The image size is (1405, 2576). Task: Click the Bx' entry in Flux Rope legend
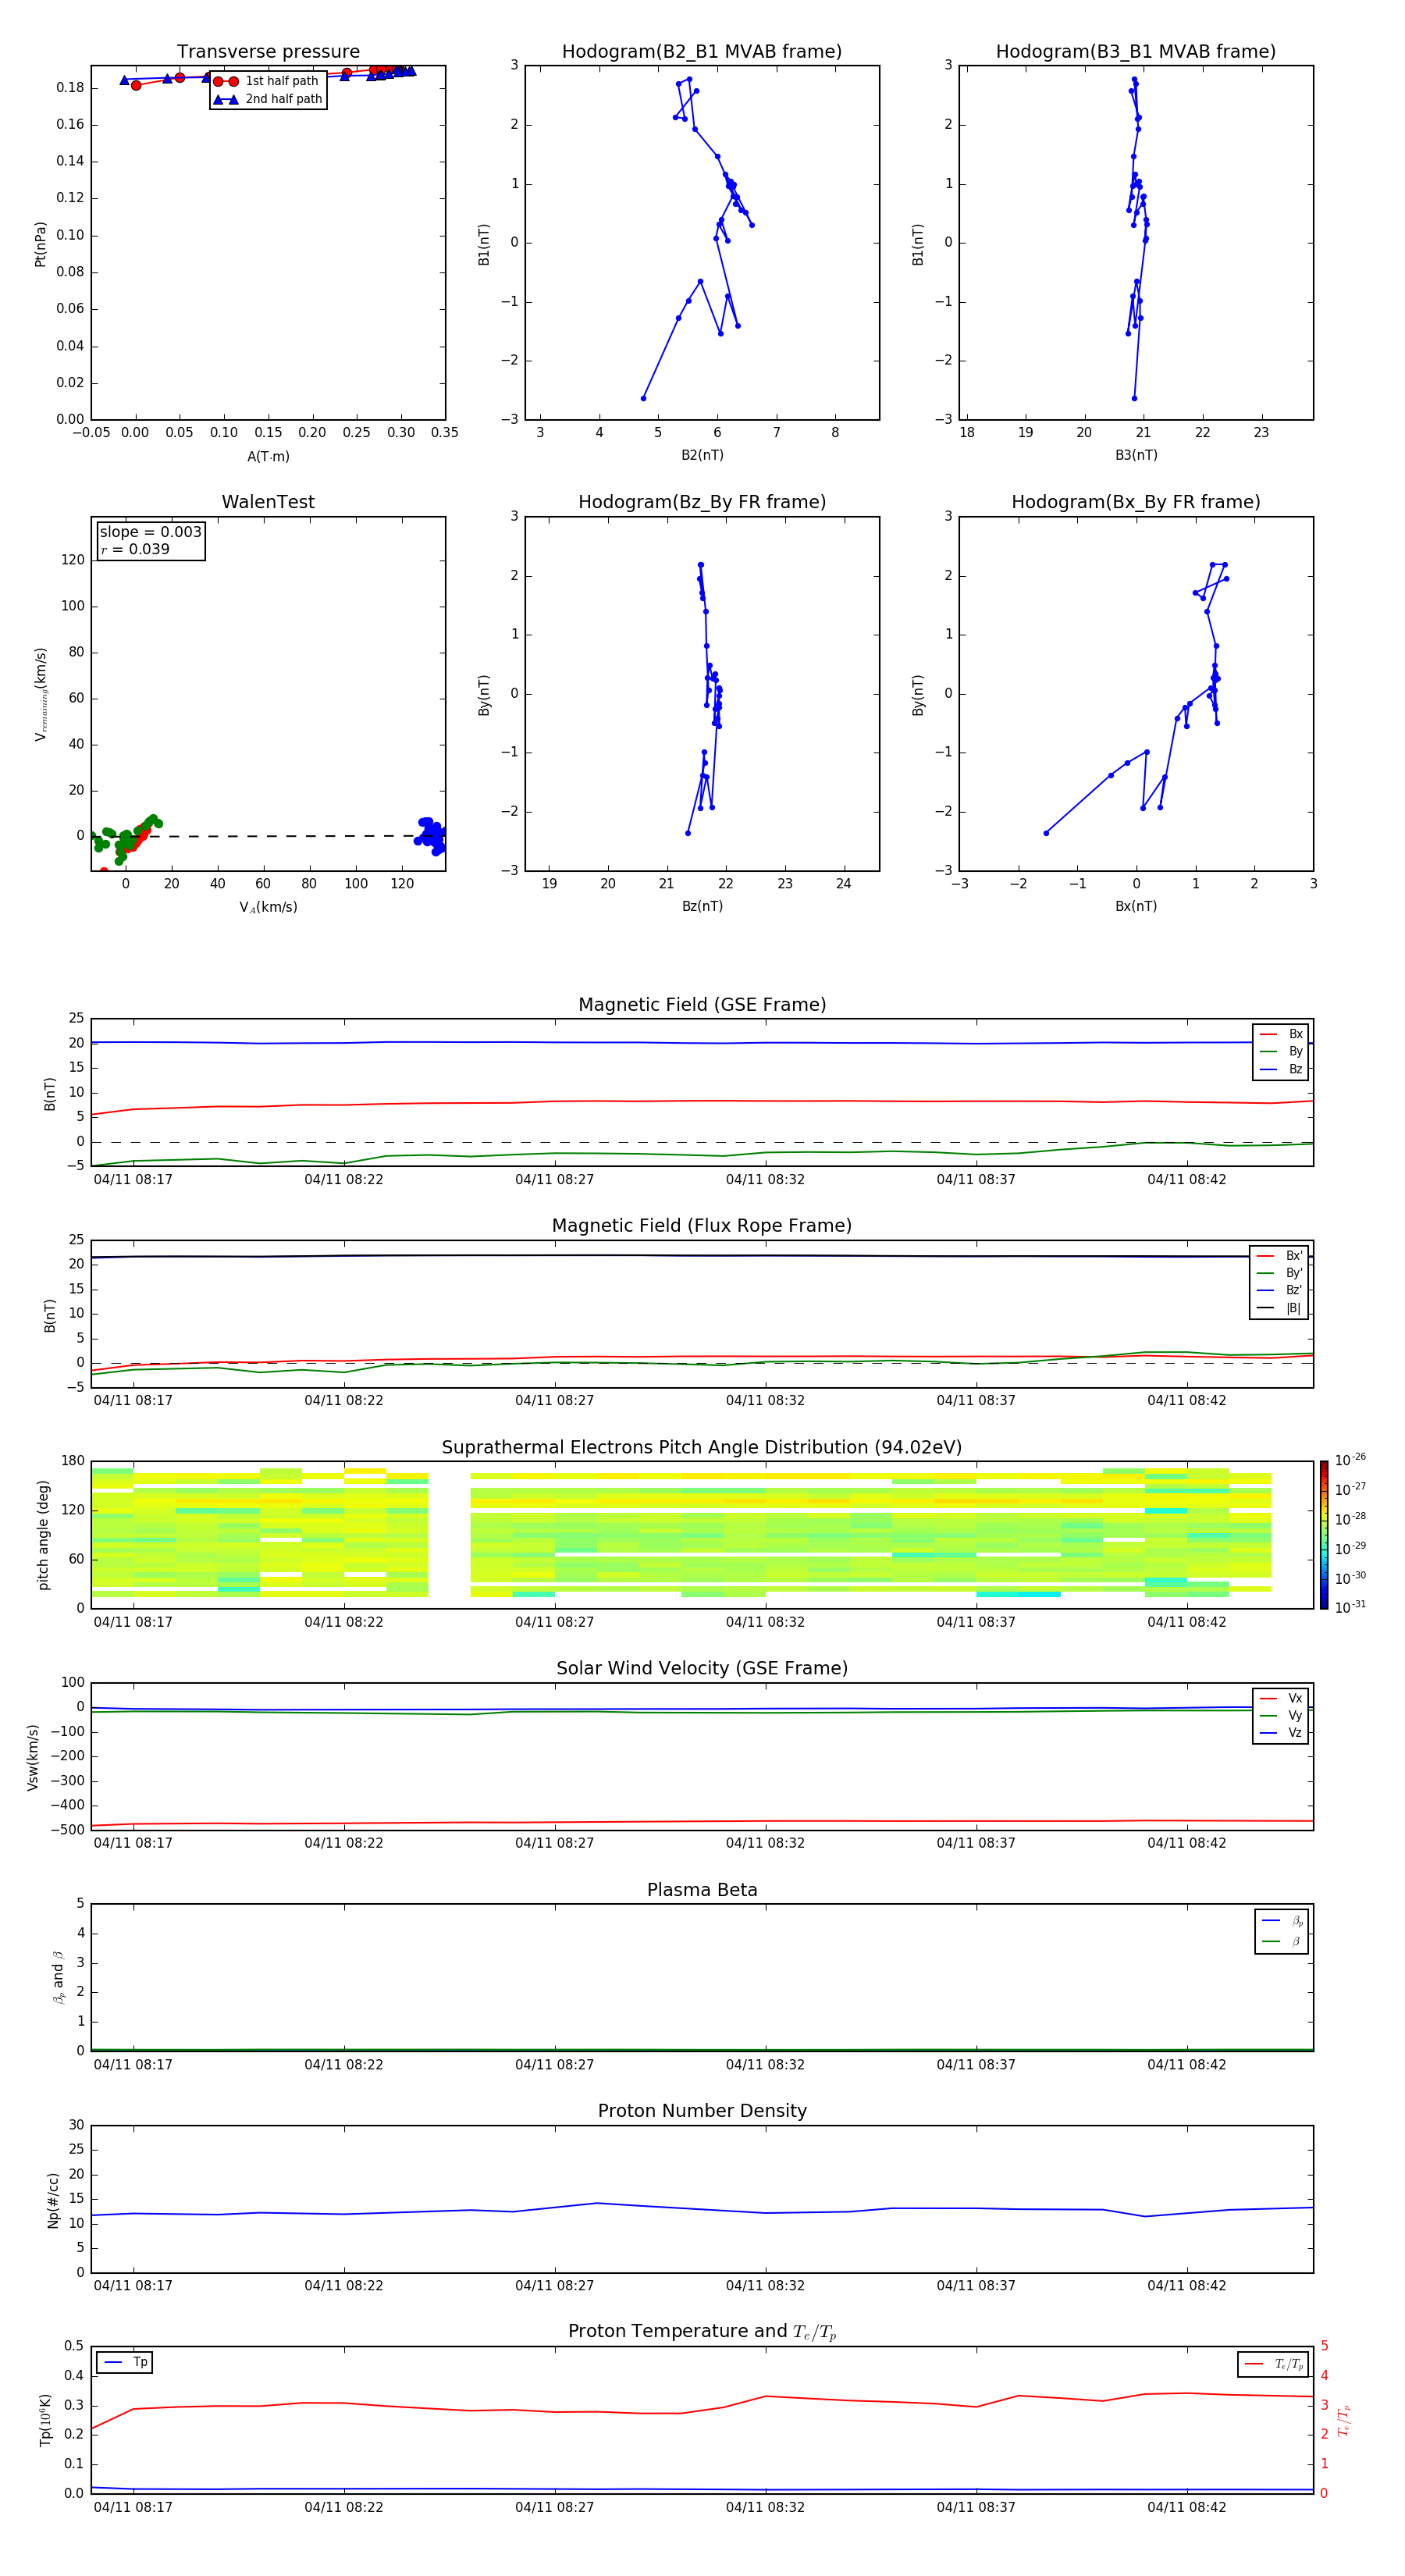(1279, 1256)
